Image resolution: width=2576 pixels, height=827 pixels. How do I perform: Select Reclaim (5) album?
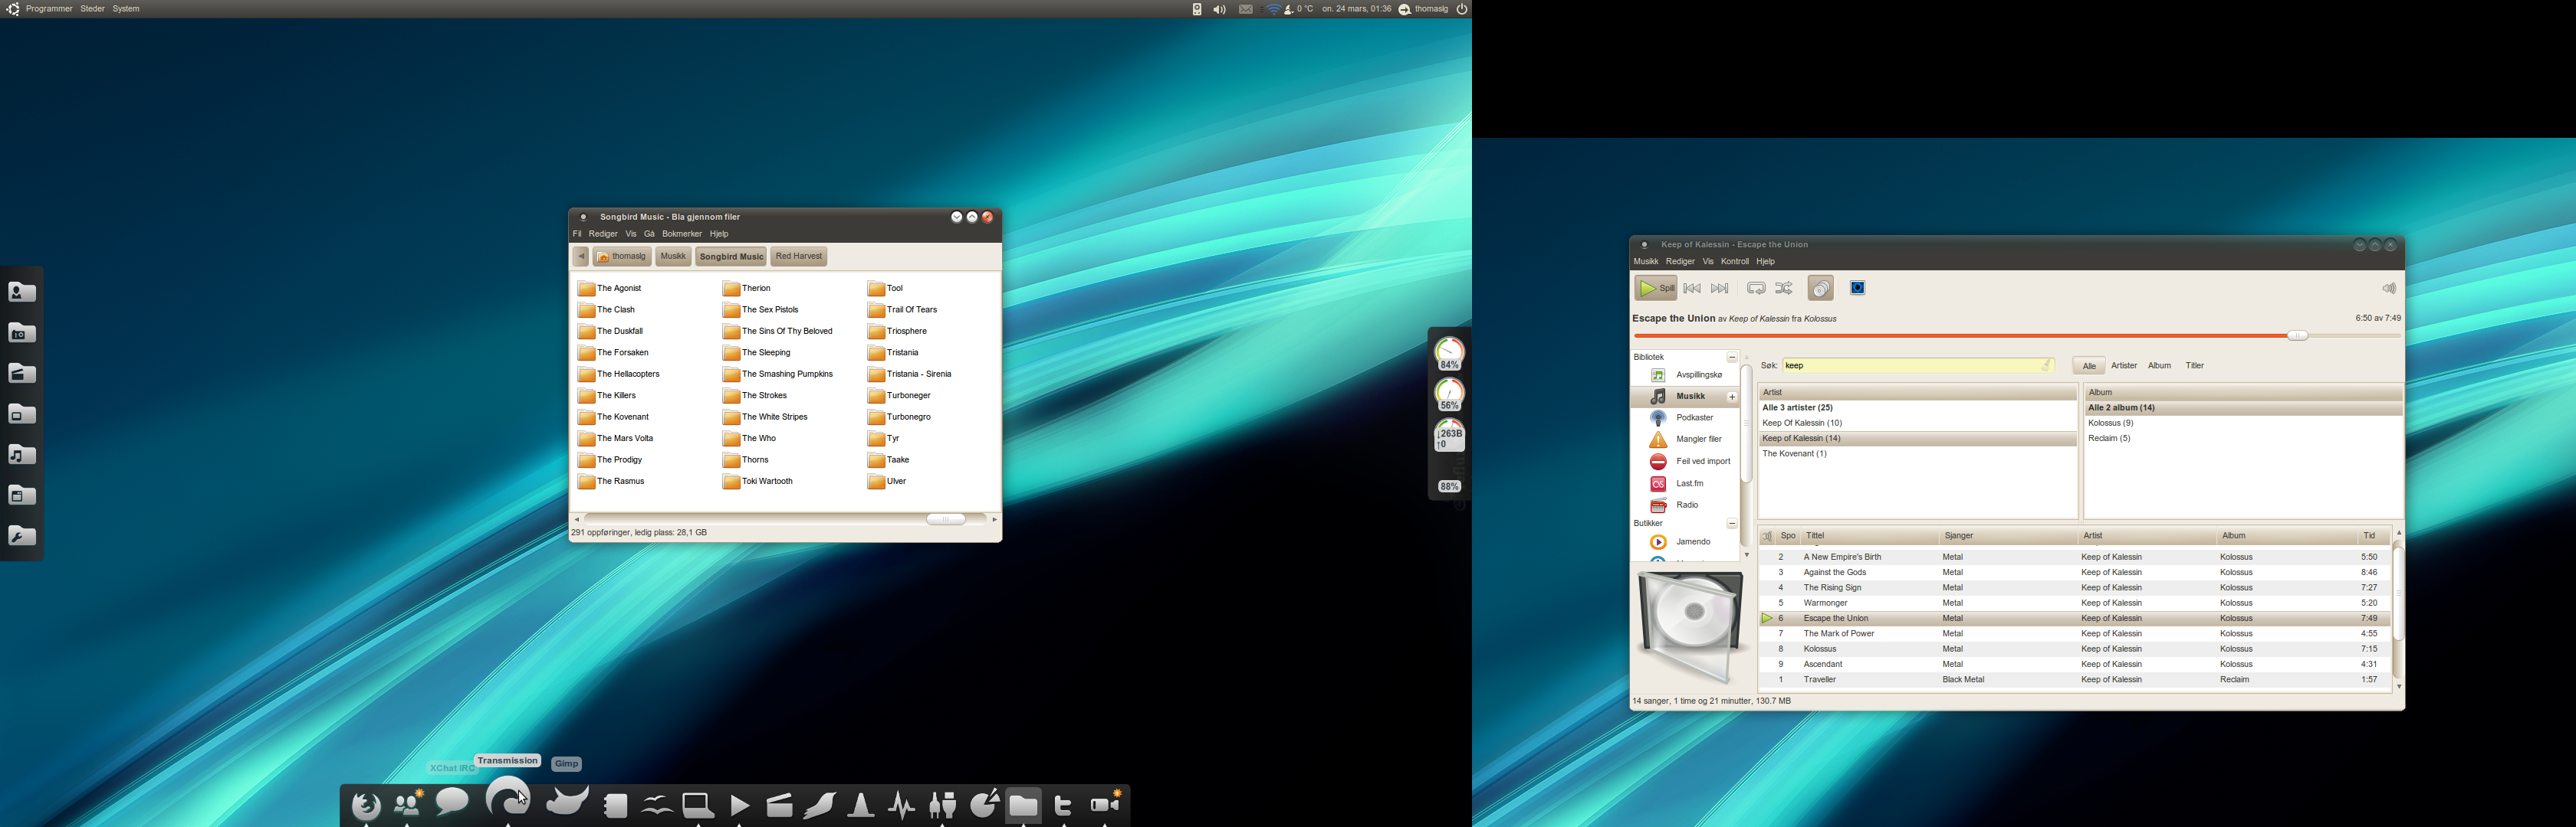pos(2243,439)
